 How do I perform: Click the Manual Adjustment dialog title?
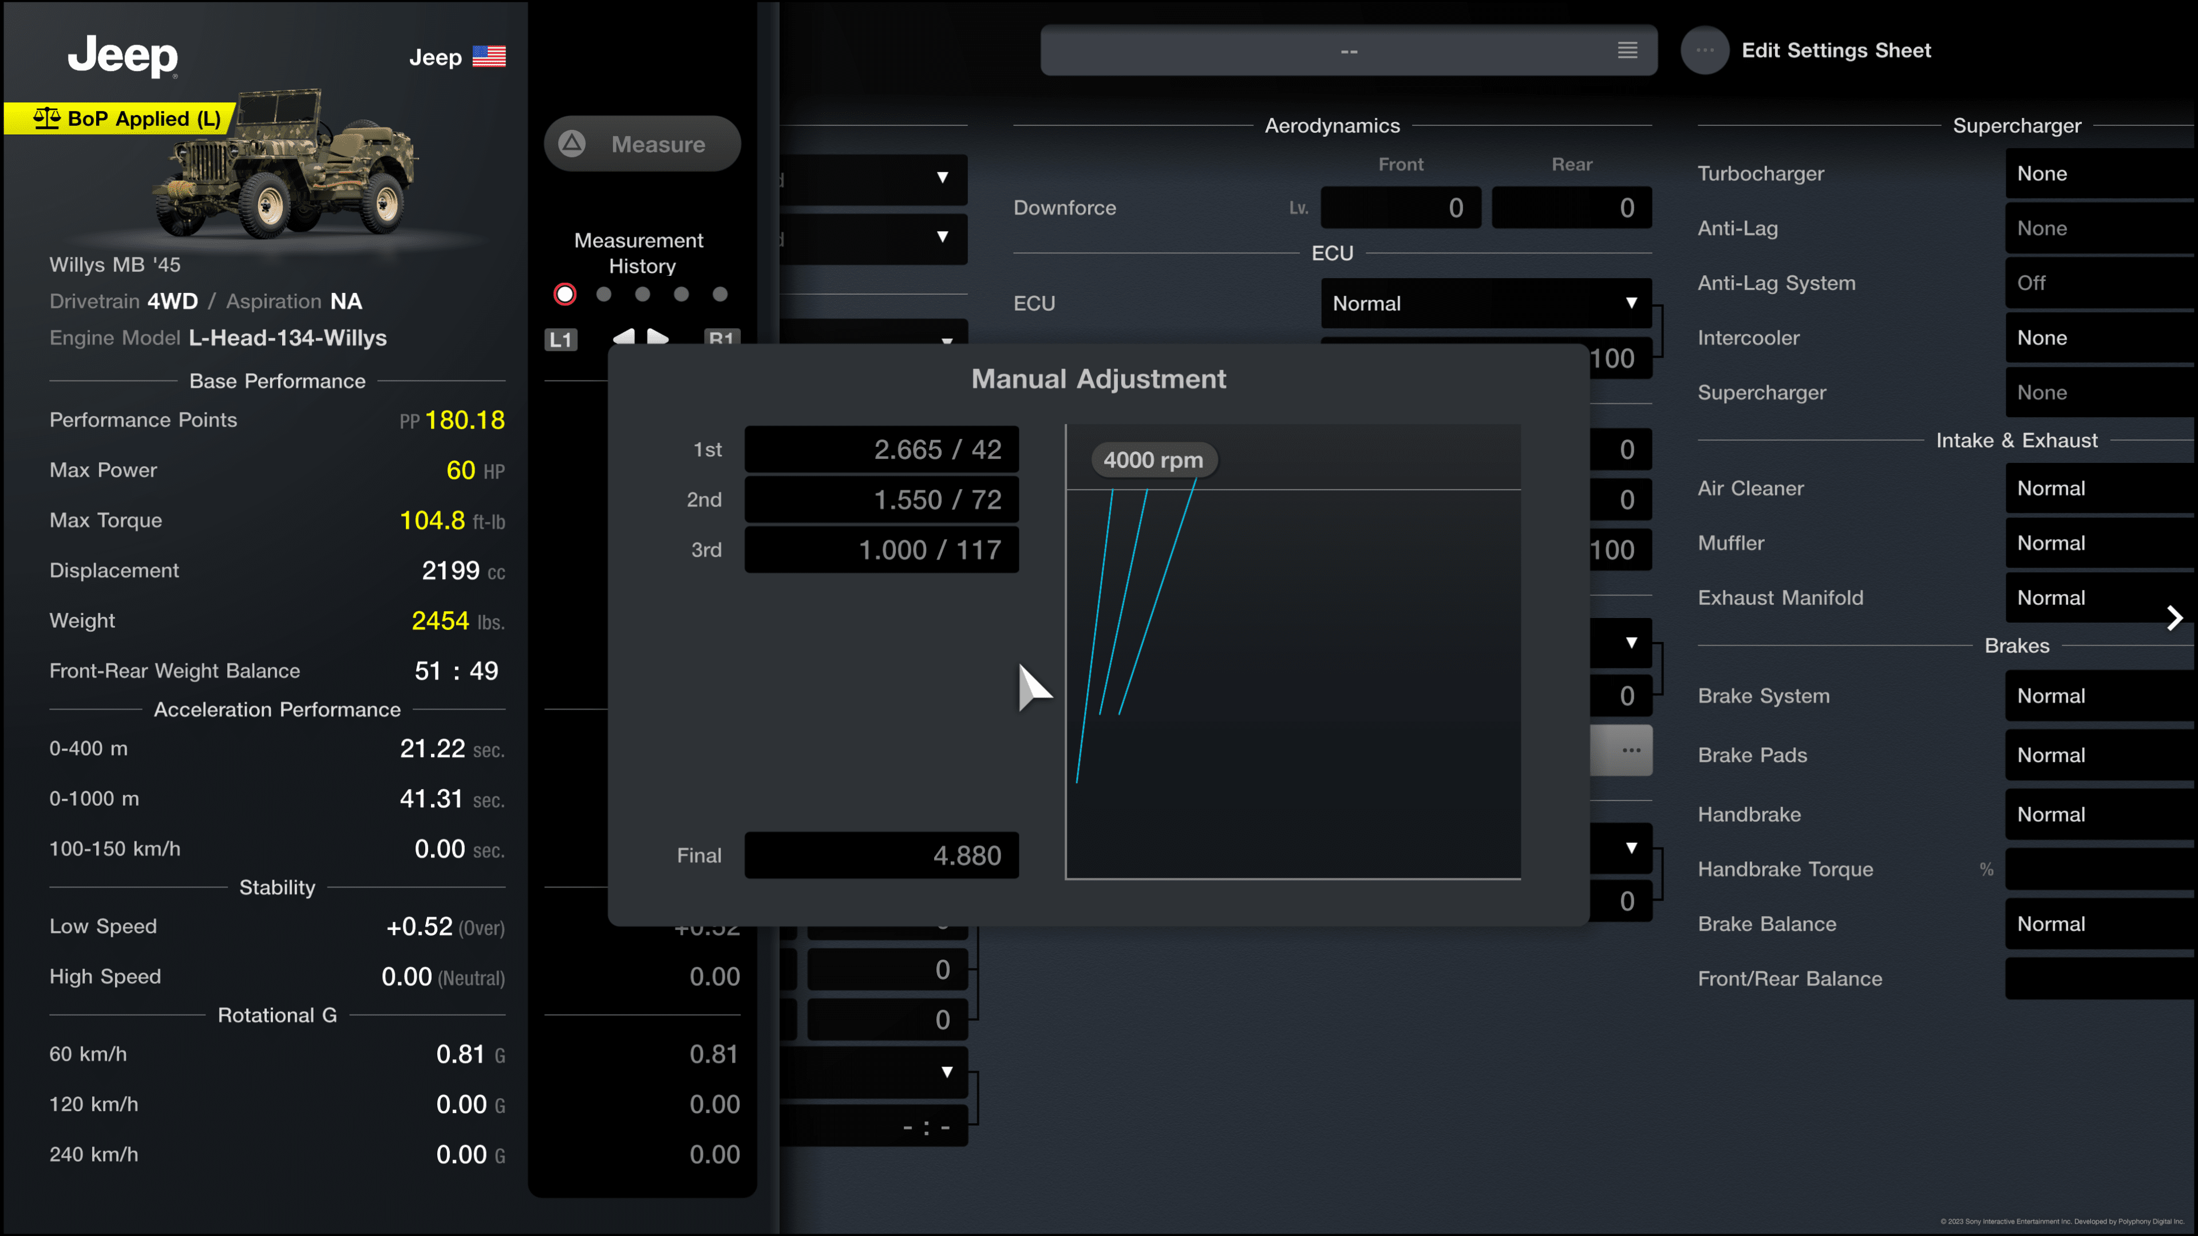pos(1098,379)
